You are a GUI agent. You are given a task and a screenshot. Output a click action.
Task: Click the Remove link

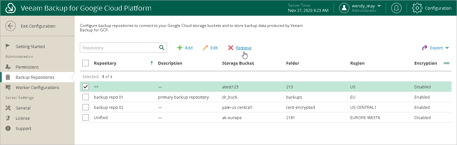[x=244, y=48]
